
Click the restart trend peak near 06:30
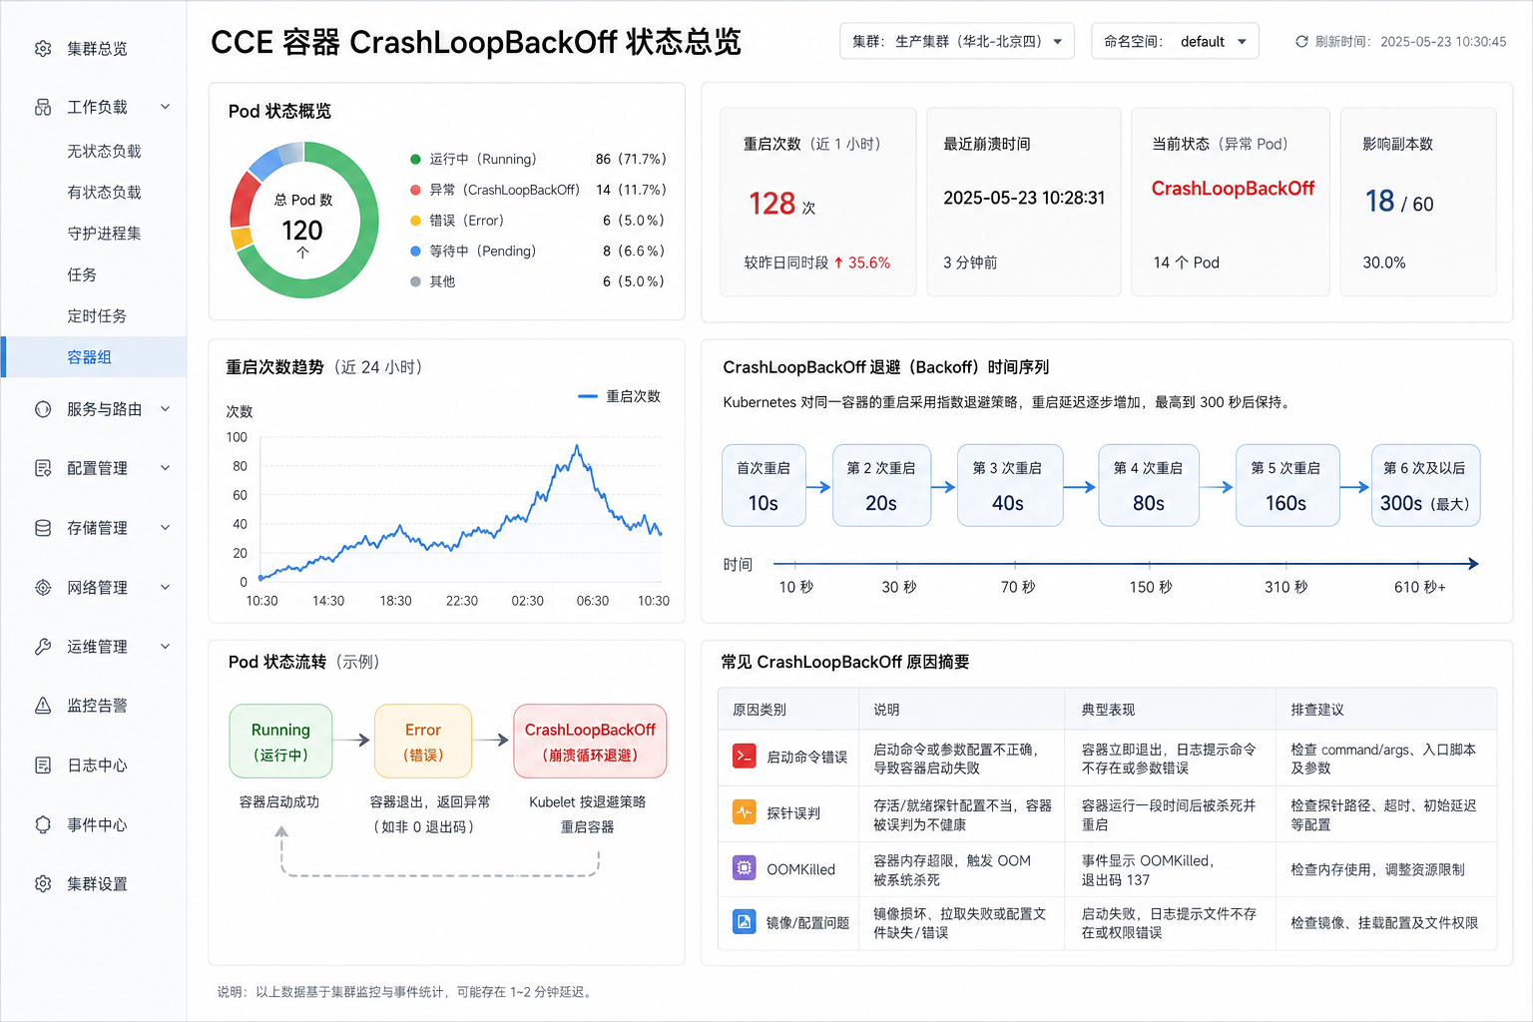[x=577, y=447]
